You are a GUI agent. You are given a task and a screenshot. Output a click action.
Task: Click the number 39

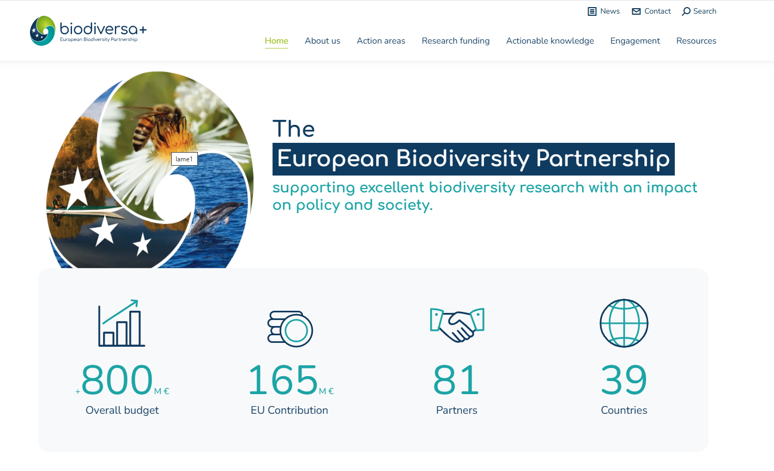(624, 380)
